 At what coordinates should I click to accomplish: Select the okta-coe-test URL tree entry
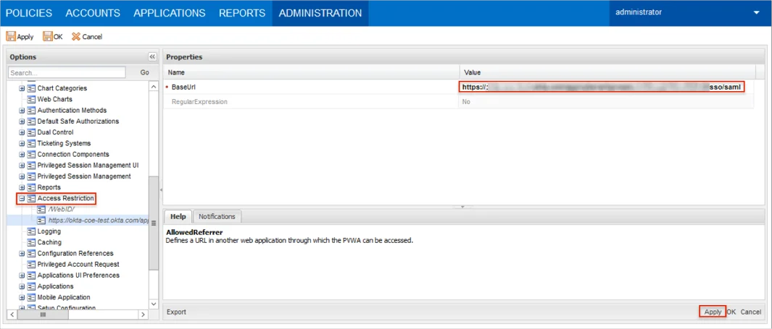(x=98, y=221)
